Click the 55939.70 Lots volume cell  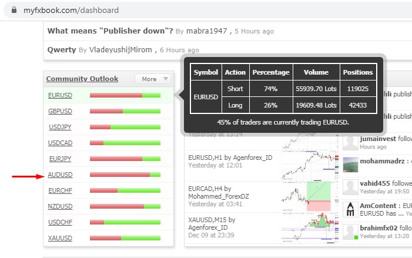[316, 89]
